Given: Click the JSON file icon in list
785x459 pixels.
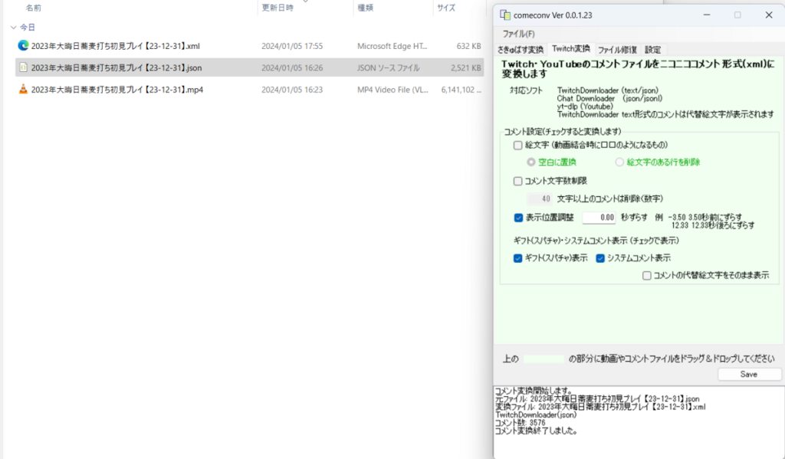Looking at the screenshot, I should pyautogui.click(x=23, y=68).
